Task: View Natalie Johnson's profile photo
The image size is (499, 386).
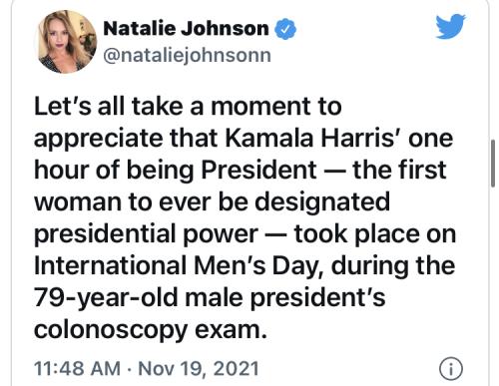Action: pyautogui.click(x=68, y=42)
